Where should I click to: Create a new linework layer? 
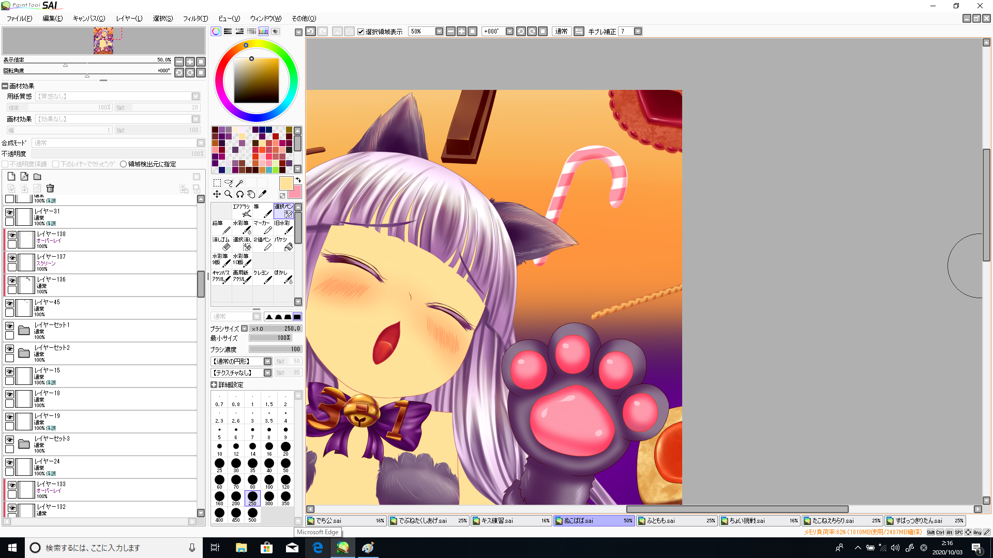pos(24,176)
